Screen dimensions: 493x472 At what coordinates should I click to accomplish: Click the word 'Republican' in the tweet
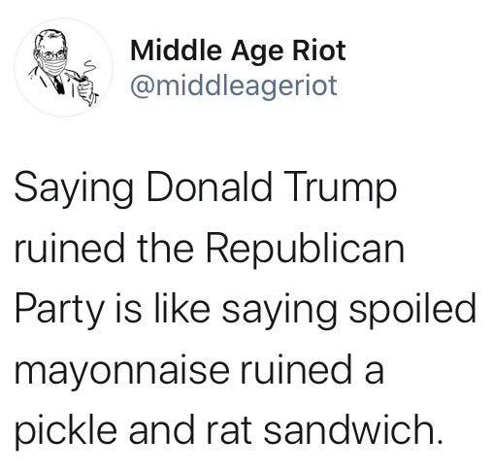click(x=306, y=251)
